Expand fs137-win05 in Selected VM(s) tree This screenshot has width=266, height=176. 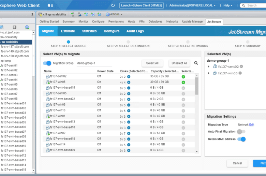tap(209, 73)
